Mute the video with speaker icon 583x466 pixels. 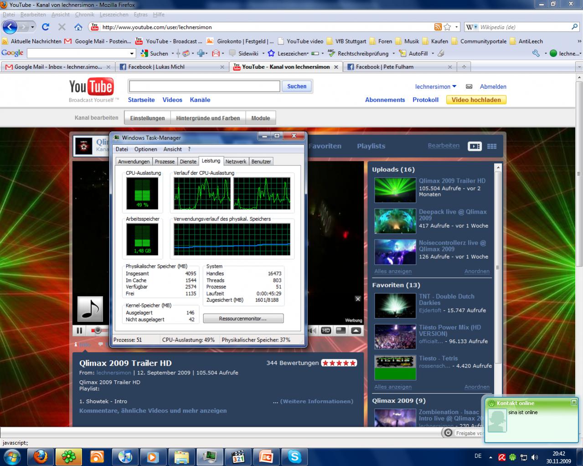(x=313, y=331)
